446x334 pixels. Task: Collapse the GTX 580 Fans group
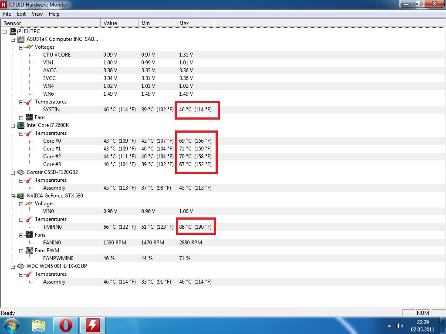tap(21, 235)
